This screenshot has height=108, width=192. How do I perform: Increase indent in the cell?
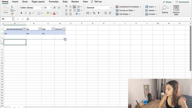70,14
